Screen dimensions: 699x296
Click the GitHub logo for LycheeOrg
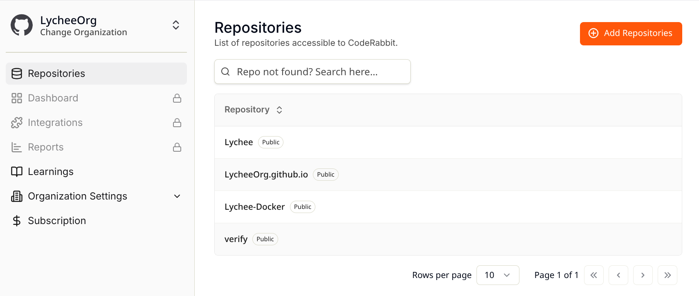point(22,25)
